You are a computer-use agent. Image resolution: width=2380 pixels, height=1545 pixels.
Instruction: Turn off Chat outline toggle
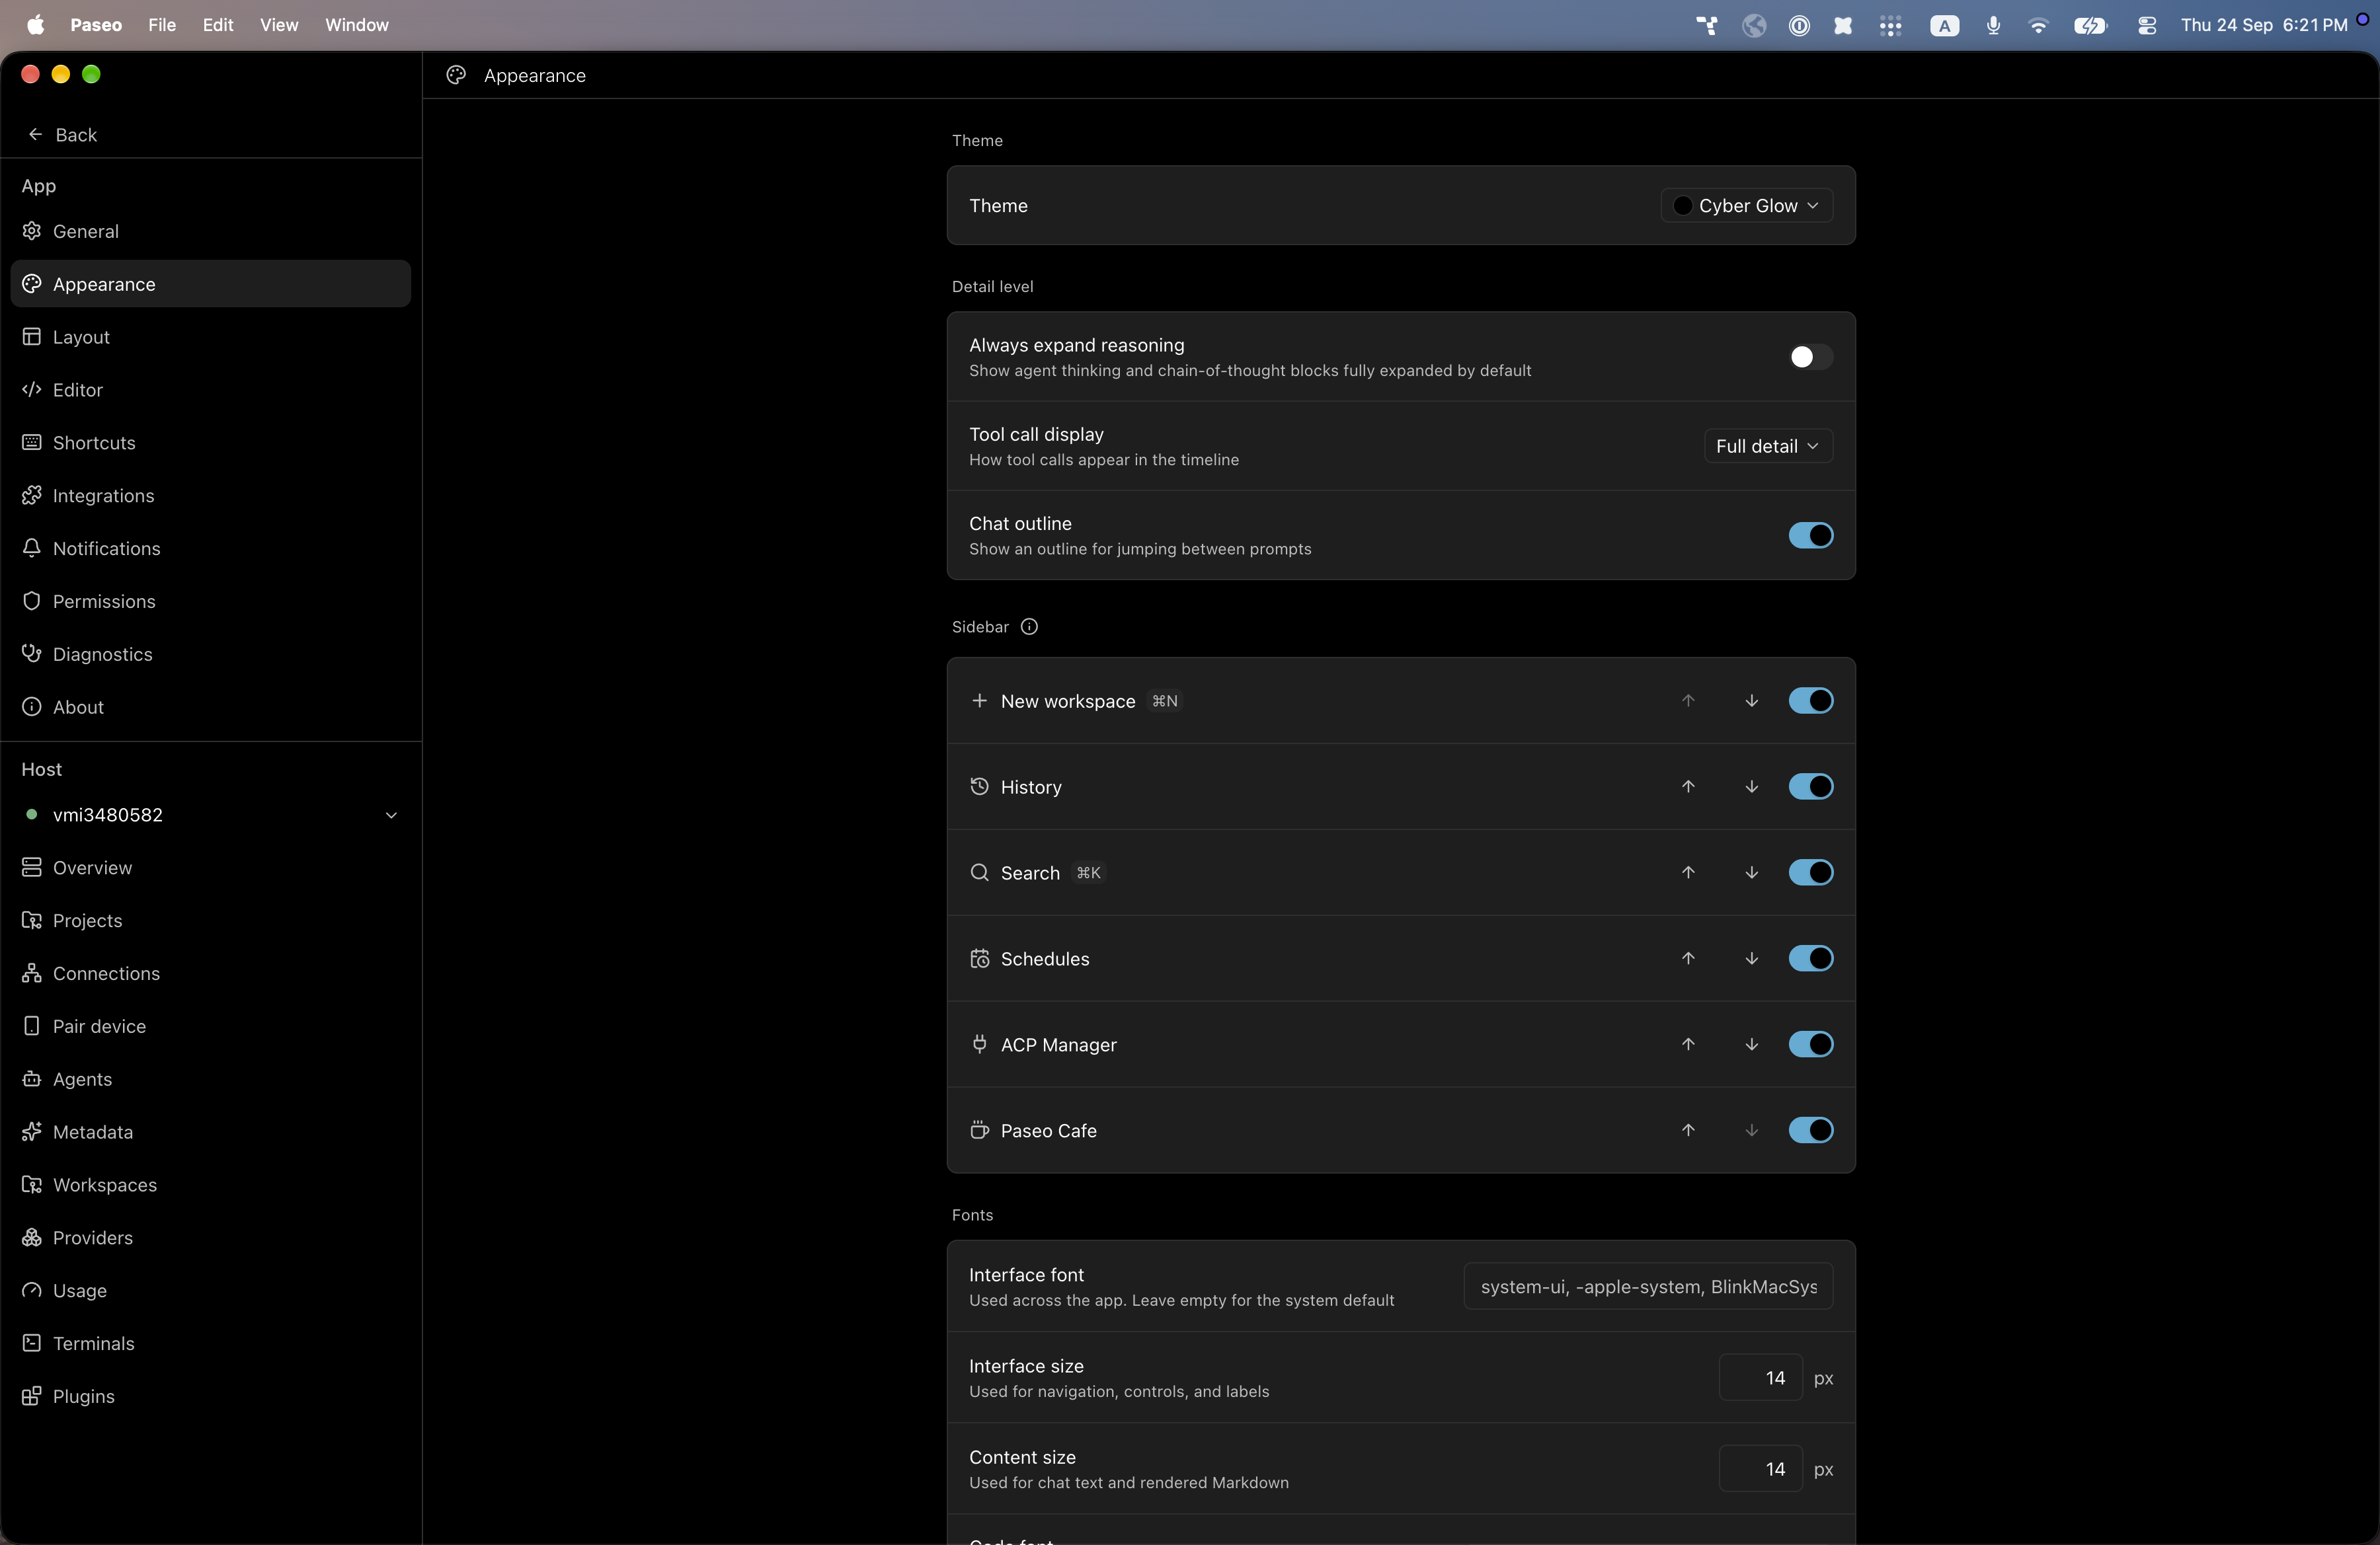(1810, 536)
